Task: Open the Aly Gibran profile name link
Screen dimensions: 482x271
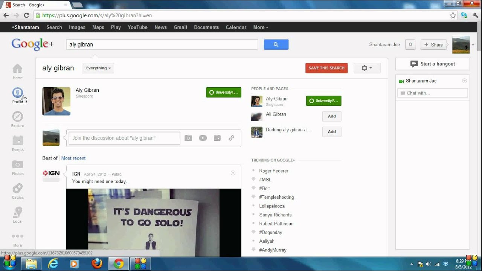Action: 87,90
